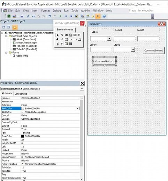Click the blue Help question mark icon
Screen dimensions: 168x181
[x=104, y=16]
